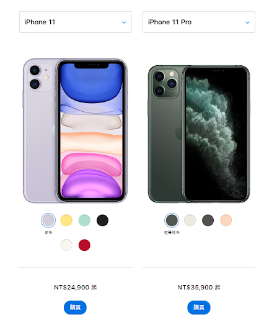Click the chevron arrow in iPhone 11 selector

124,22
